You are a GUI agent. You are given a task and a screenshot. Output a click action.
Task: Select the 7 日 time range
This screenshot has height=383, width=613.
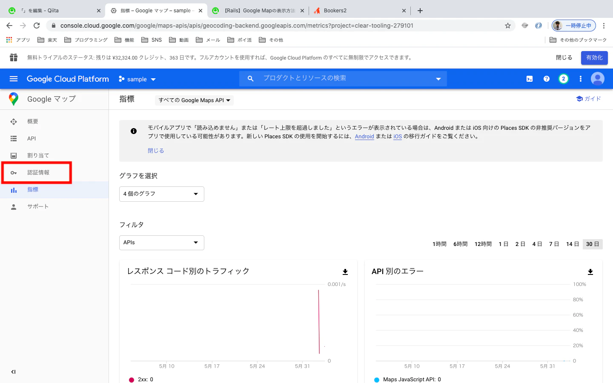554,244
